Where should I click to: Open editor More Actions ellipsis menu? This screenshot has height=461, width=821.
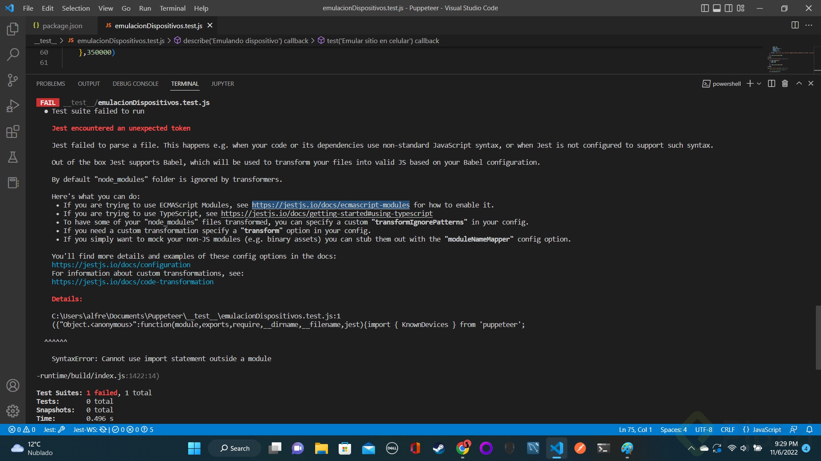coord(809,25)
